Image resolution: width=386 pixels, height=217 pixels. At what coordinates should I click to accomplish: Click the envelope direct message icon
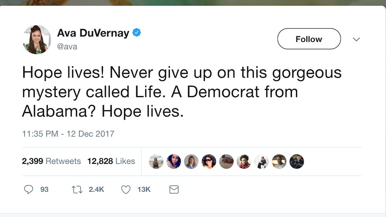tap(174, 189)
